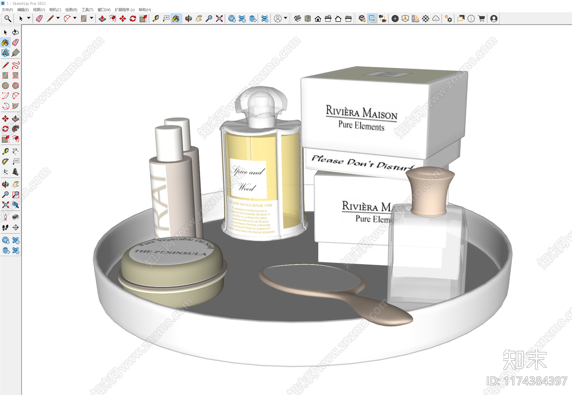This screenshot has height=395, width=572.
Task: Select the Tag tool in left panel
Action: coord(15,53)
